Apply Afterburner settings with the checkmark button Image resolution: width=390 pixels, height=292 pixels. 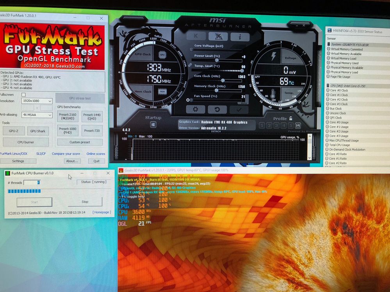coord(239,110)
